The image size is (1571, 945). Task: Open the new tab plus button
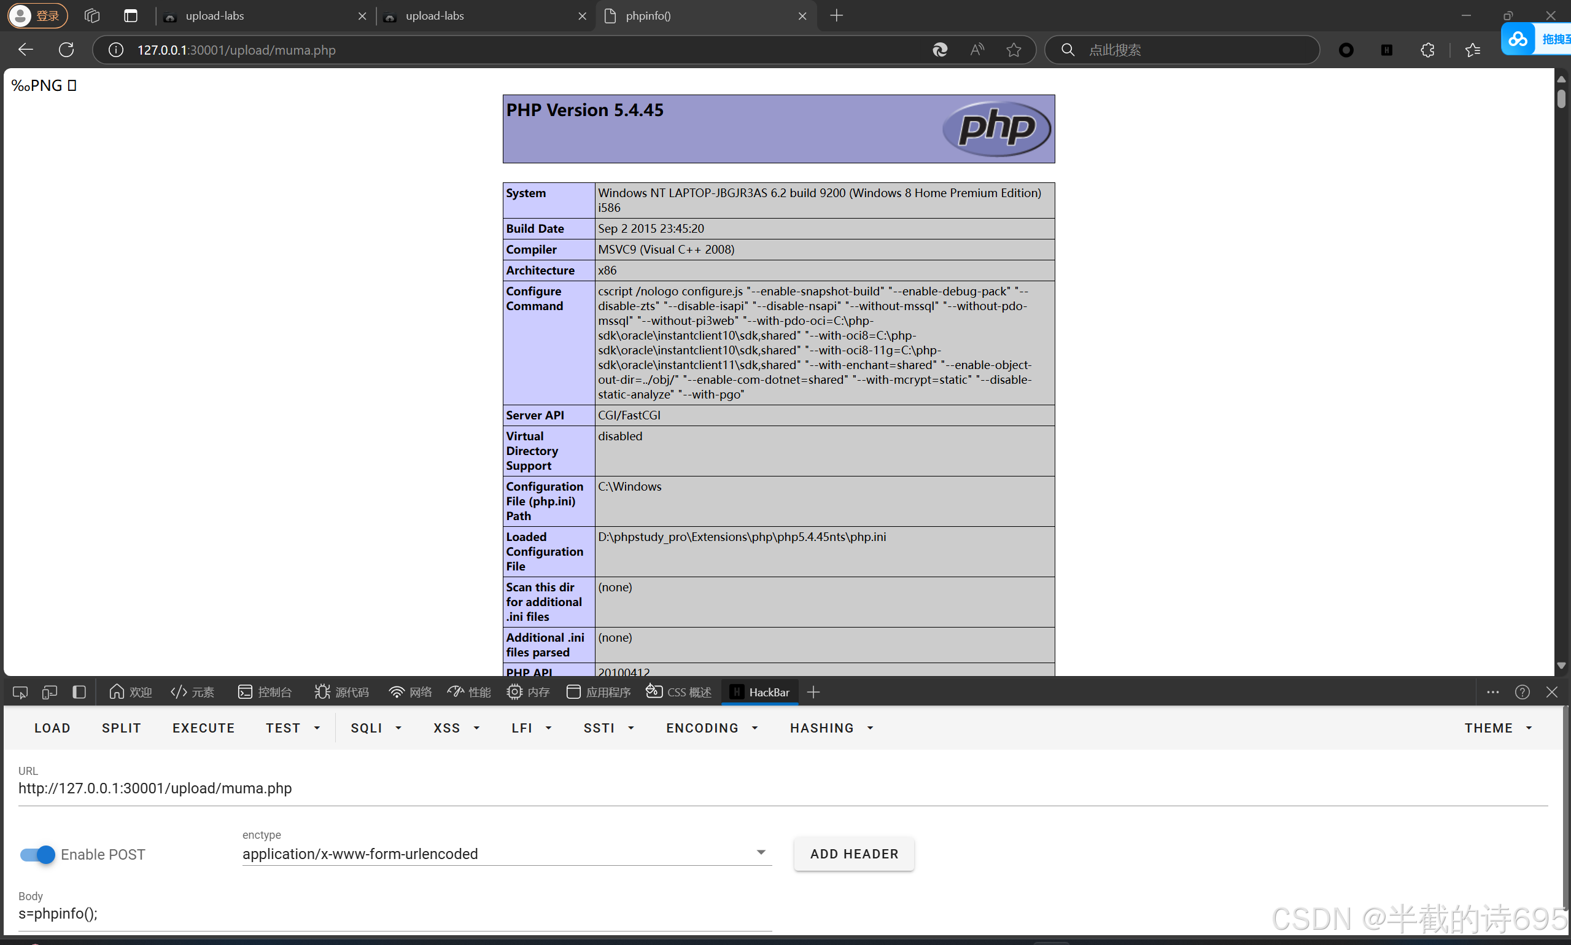pos(836,16)
